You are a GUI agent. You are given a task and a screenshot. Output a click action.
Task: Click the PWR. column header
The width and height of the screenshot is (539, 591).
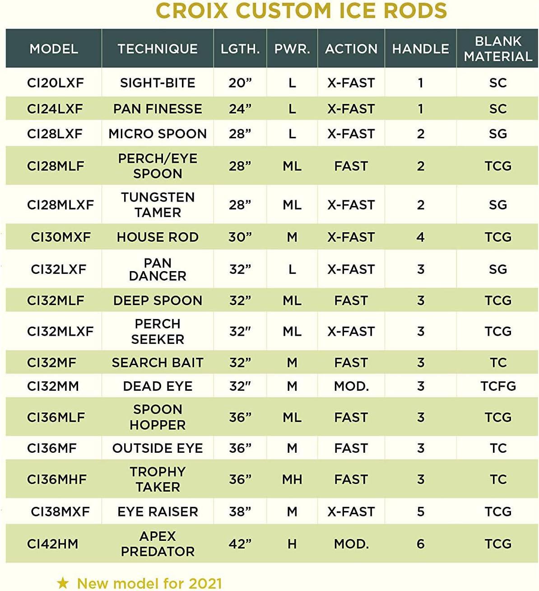pos(292,49)
